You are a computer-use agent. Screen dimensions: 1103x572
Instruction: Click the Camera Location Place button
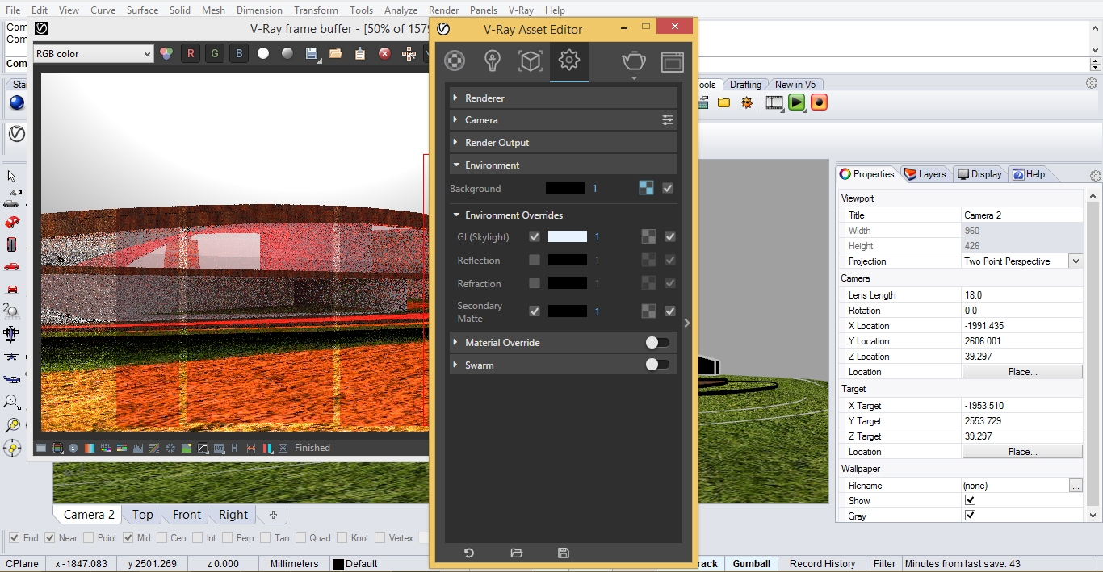pos(1022,372)
